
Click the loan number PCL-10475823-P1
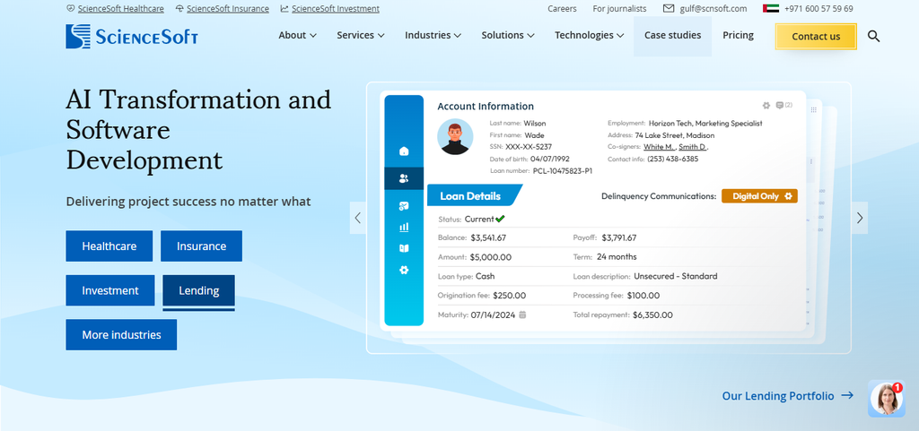[x=562, y=171]
